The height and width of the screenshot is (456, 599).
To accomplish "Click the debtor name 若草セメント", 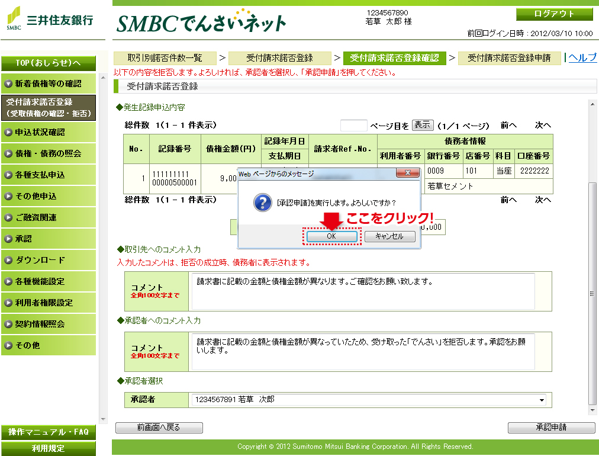I will 450,186.
